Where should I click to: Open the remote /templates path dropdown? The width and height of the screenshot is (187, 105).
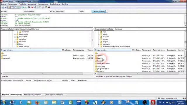click(x=186, y=29)
